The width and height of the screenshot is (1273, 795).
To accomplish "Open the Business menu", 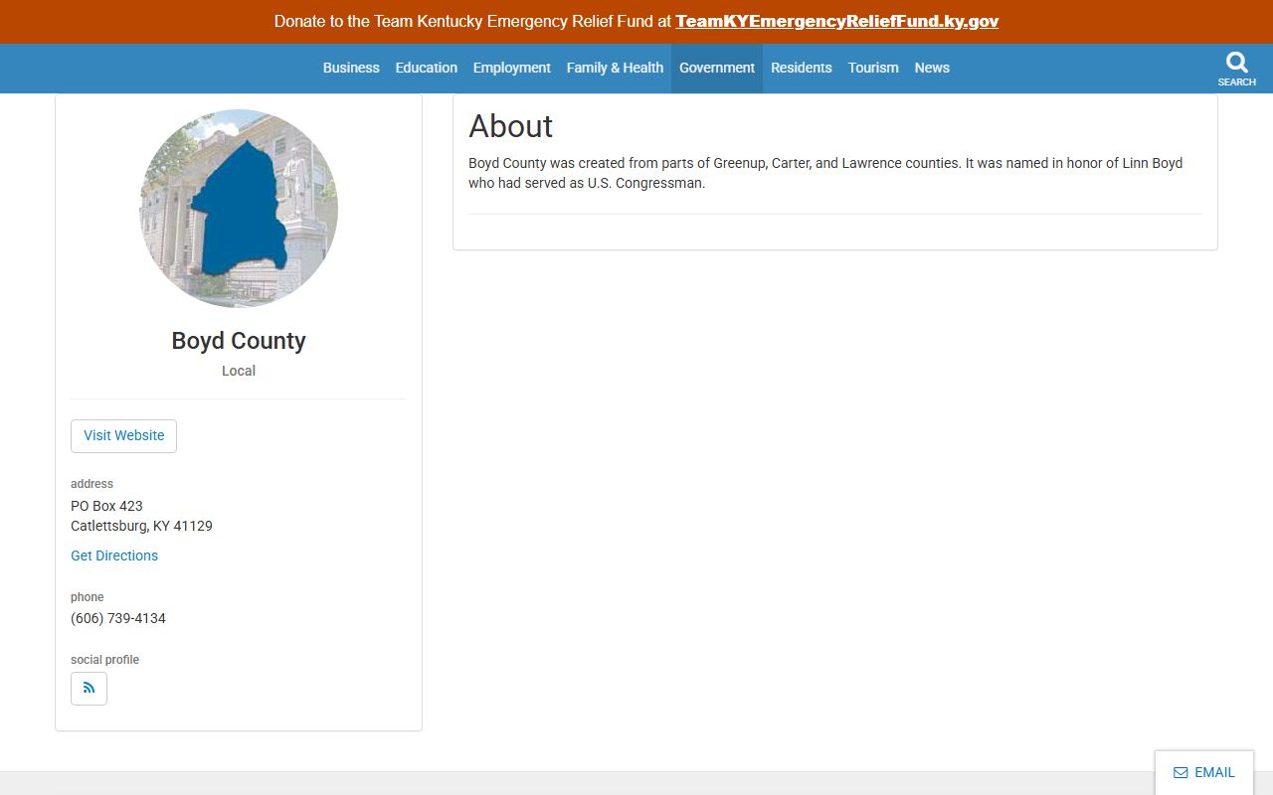I will tap(351, 68).
